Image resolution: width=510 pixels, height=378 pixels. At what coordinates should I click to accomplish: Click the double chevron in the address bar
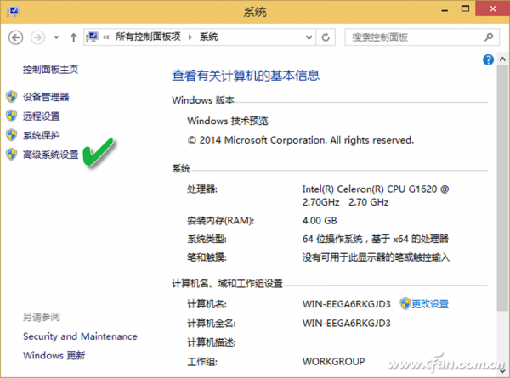click(x=106, y=37)
